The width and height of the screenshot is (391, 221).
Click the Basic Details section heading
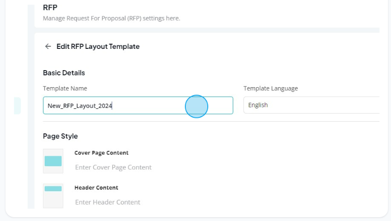click(64, 73)
